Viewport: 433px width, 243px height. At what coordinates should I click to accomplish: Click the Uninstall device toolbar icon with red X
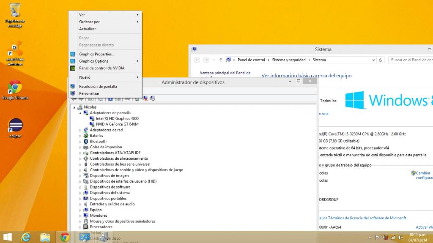[x=145, y=98]
